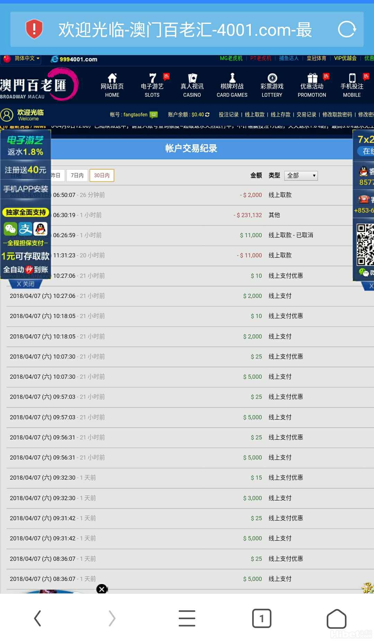Image resolution: width=374 pixels, height=643 pixels.
Task: Open the MOBILE phone icon
Action: 352,78
